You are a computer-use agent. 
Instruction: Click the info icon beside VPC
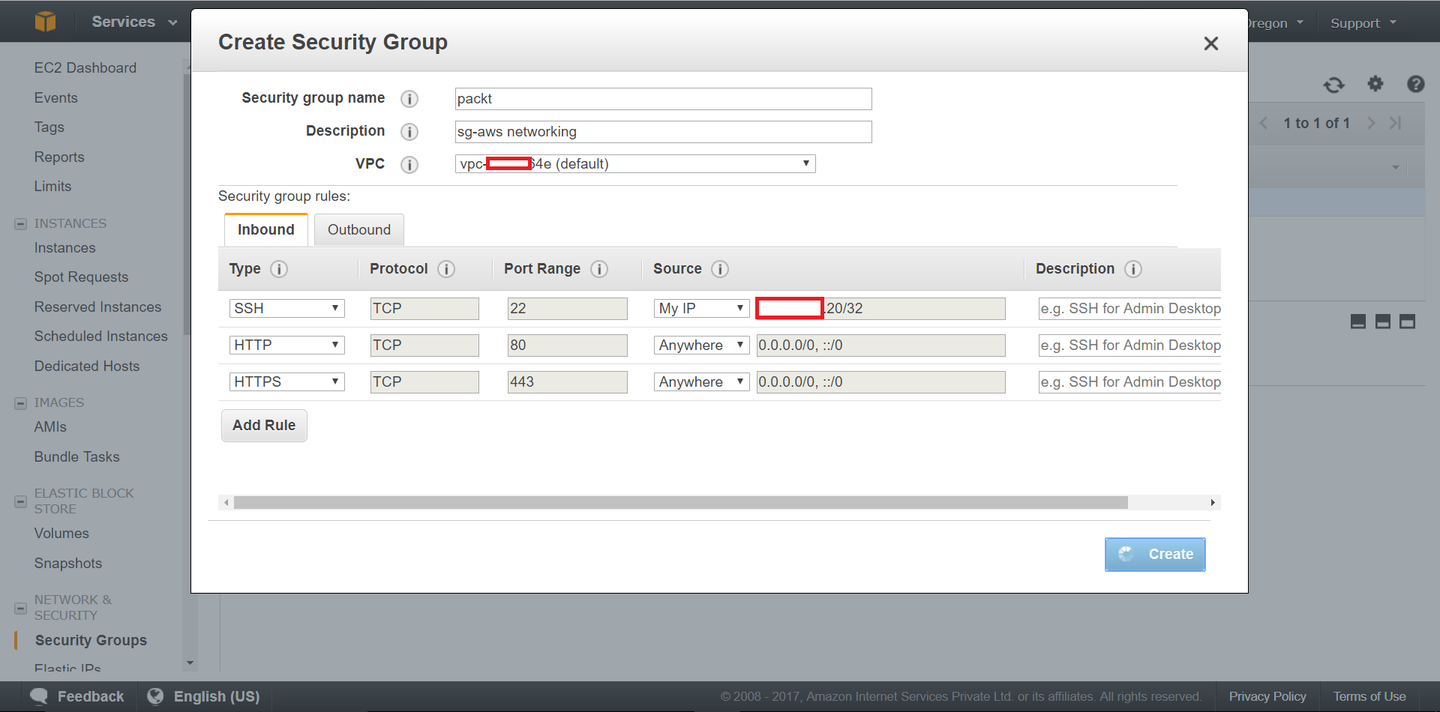(x=409, y=164)
